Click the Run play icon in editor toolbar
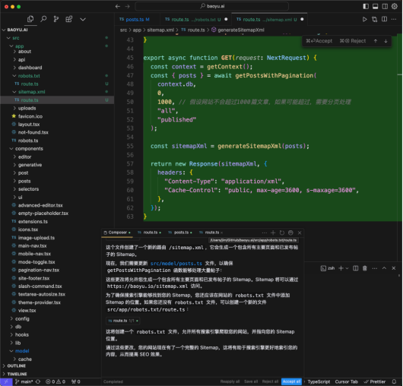 [364, 19]
